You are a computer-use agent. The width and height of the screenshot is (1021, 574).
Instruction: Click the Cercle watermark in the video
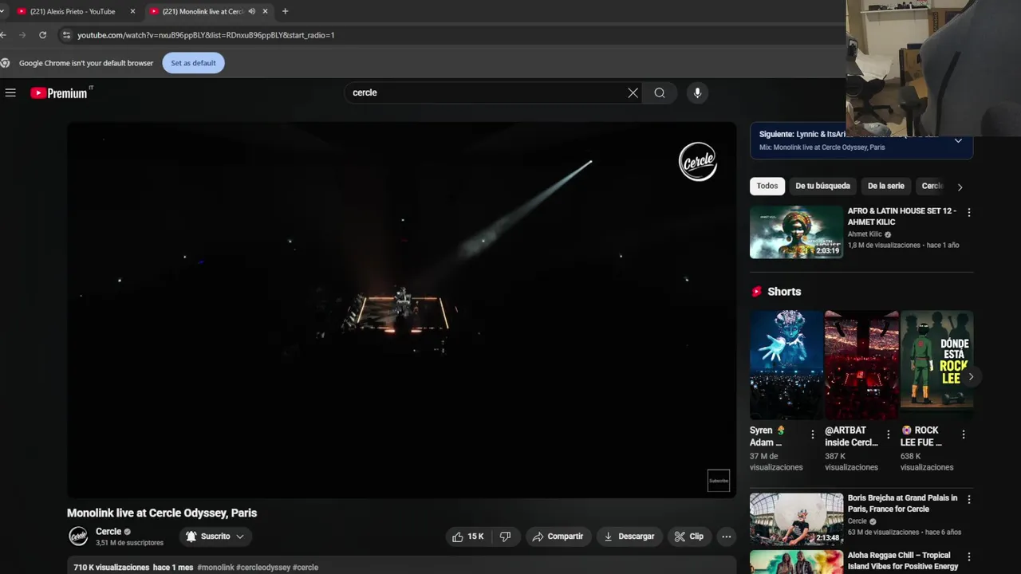coord(698,162)
